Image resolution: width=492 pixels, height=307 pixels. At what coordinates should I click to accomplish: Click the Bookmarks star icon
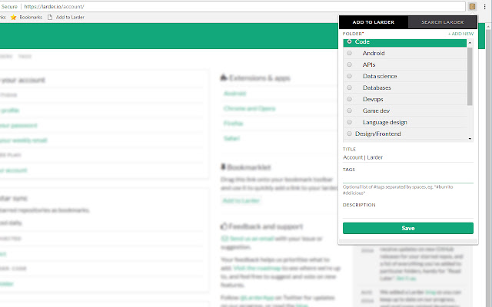coord(13,17)
